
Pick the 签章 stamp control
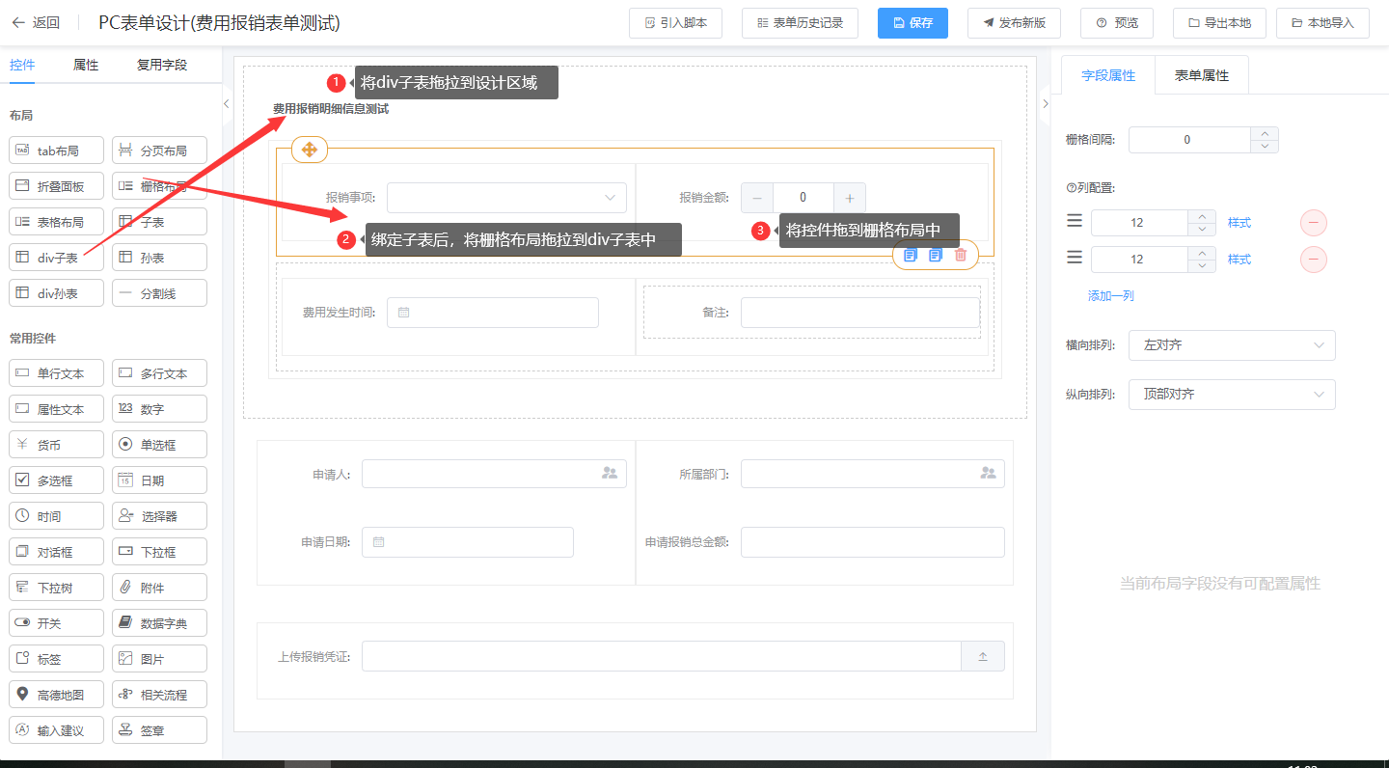(159, 730)
